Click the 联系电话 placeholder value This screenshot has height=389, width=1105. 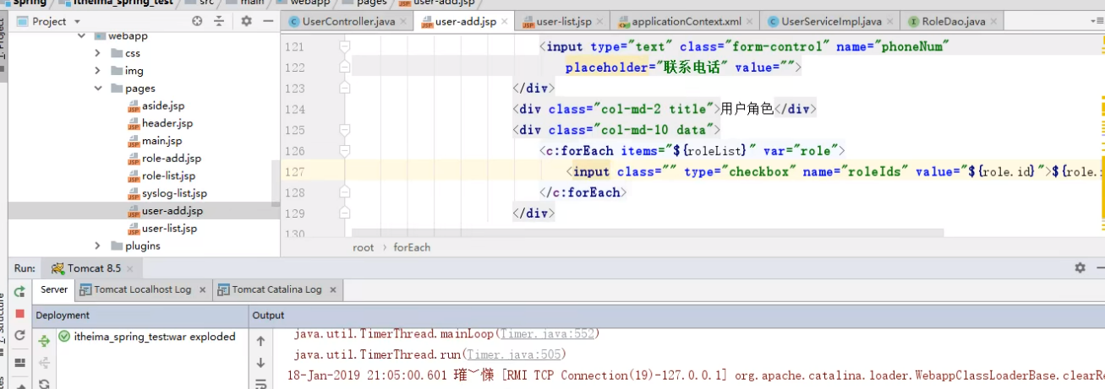point(693,68)
